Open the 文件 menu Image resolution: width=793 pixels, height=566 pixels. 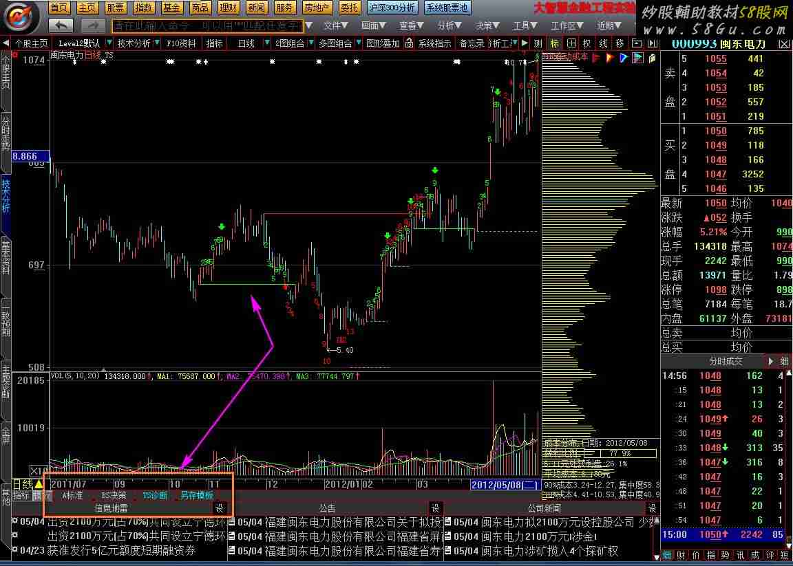pyautogui.click(x=336, y=25)
